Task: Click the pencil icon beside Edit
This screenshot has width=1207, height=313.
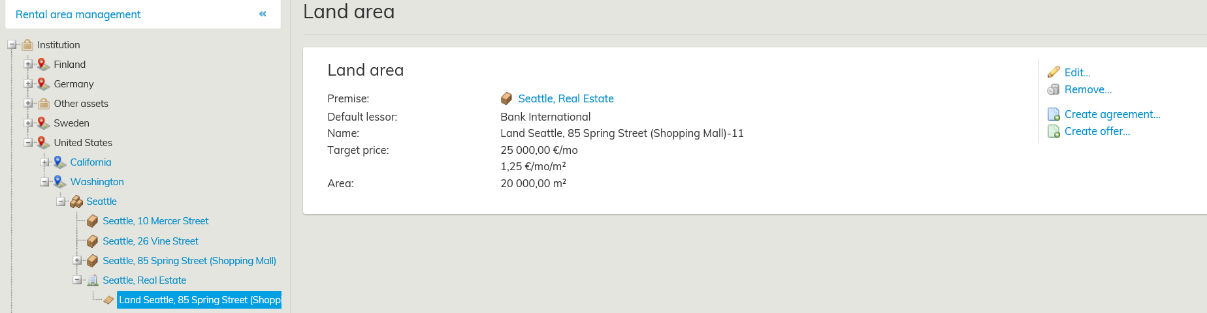Action: (x=1053, y=72)
